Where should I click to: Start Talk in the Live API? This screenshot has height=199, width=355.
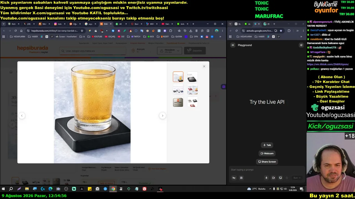click(x=267, y=145)
